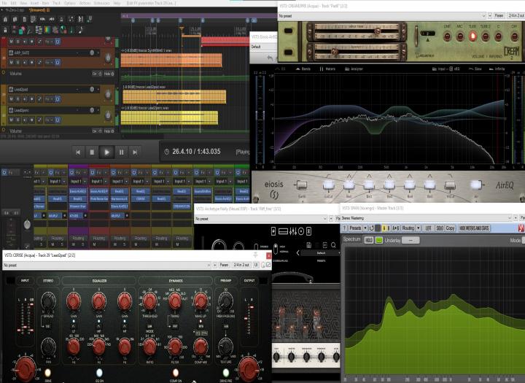Screen dimensions: 525x383
Task: Click the LeadQperc track icon
Action: [x=11, y=110]
